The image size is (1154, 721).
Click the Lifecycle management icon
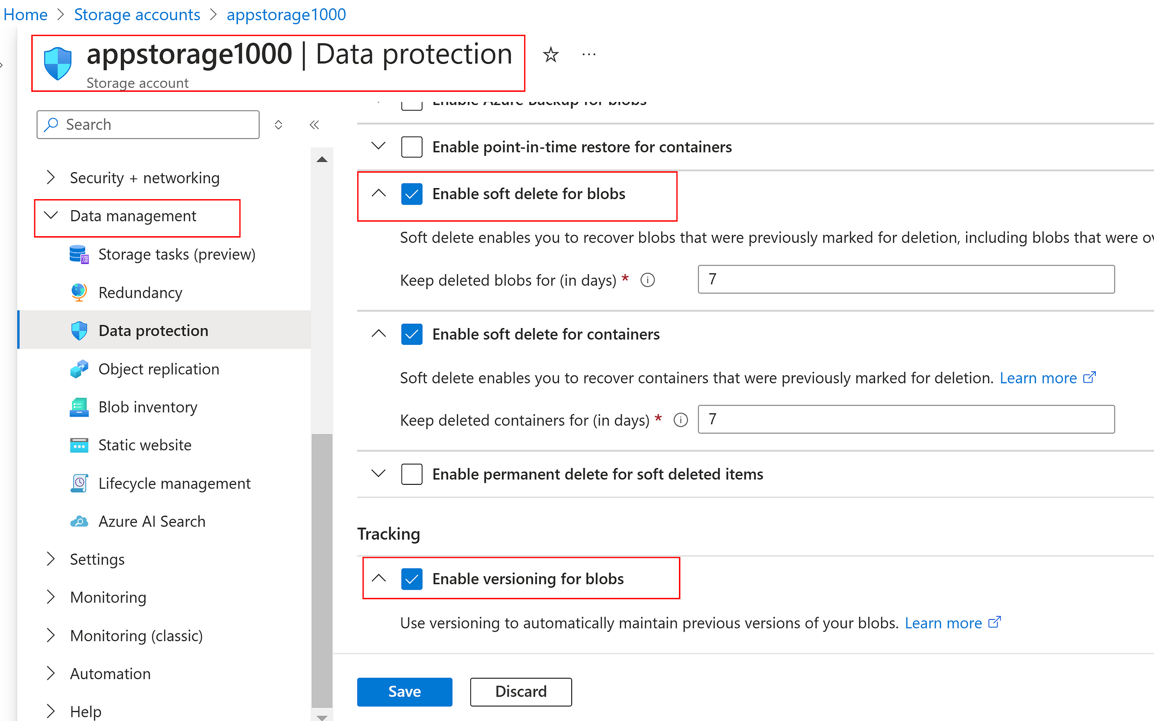coord(79,483)
